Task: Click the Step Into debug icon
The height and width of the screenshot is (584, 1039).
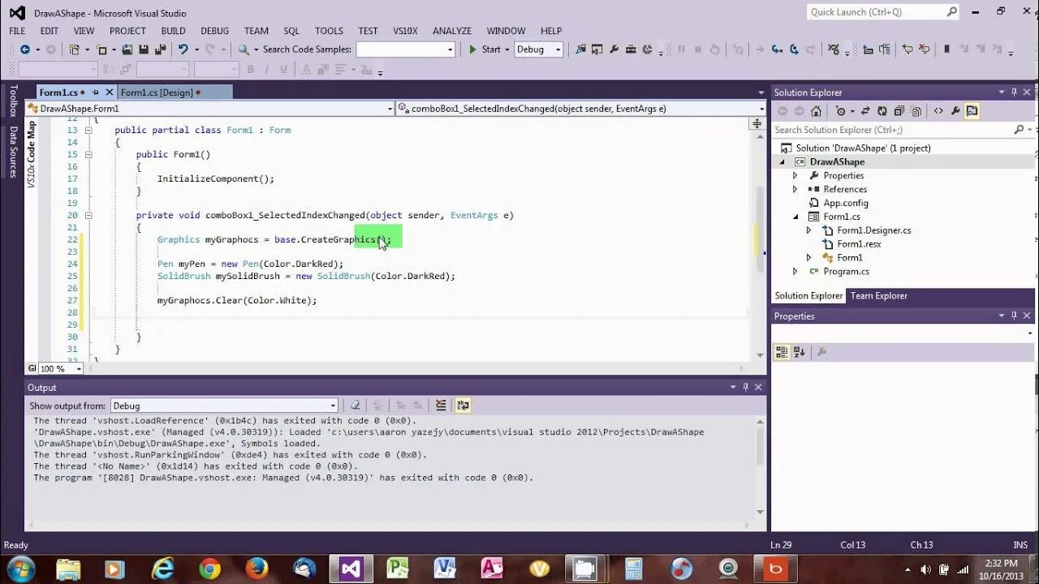Action: point(777,49)
